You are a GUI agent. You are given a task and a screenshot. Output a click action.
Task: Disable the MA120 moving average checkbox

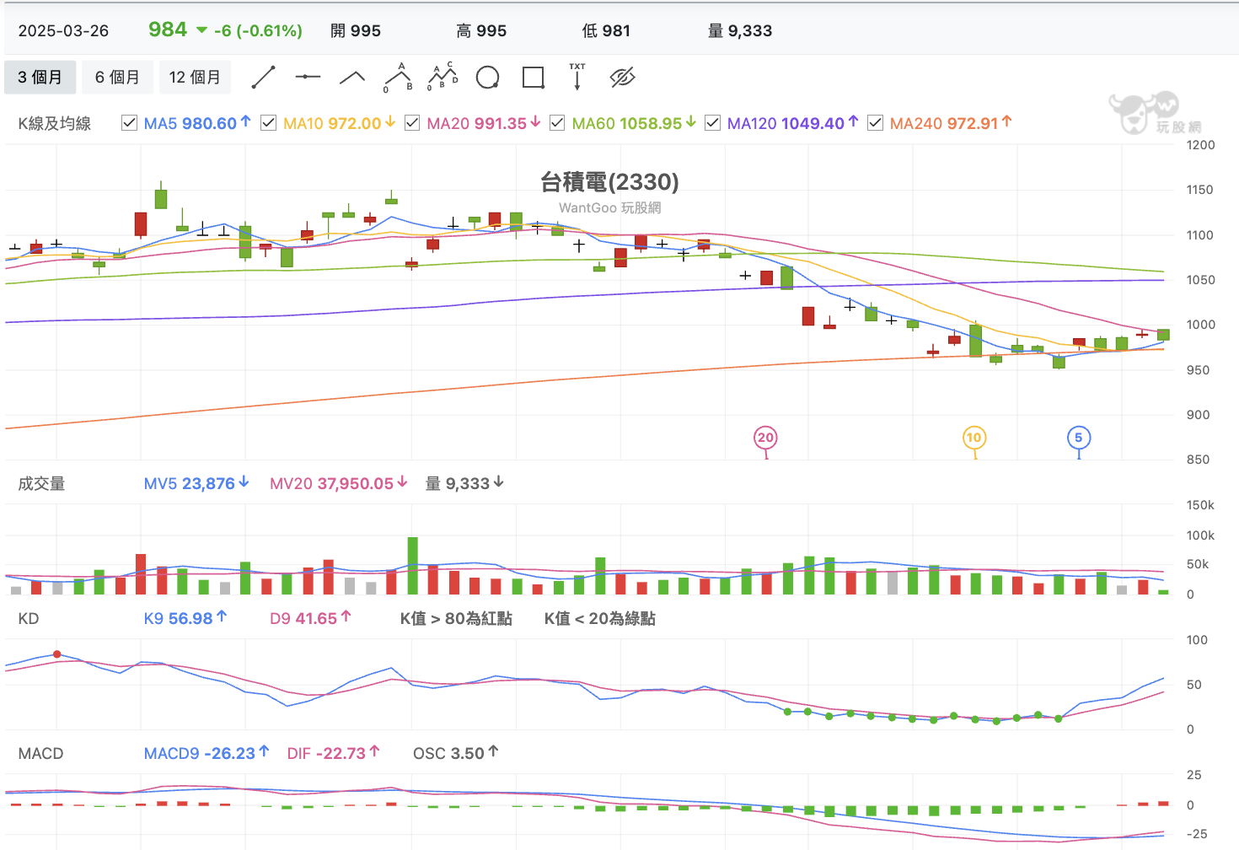pyautogui.click(x=712, y=123)
